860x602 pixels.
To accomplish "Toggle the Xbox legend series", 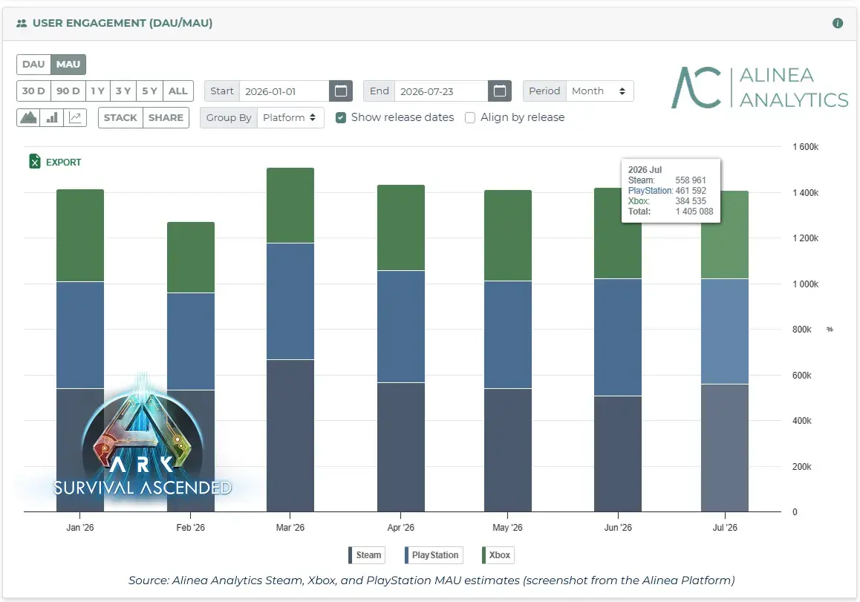I will pos(498,554).
